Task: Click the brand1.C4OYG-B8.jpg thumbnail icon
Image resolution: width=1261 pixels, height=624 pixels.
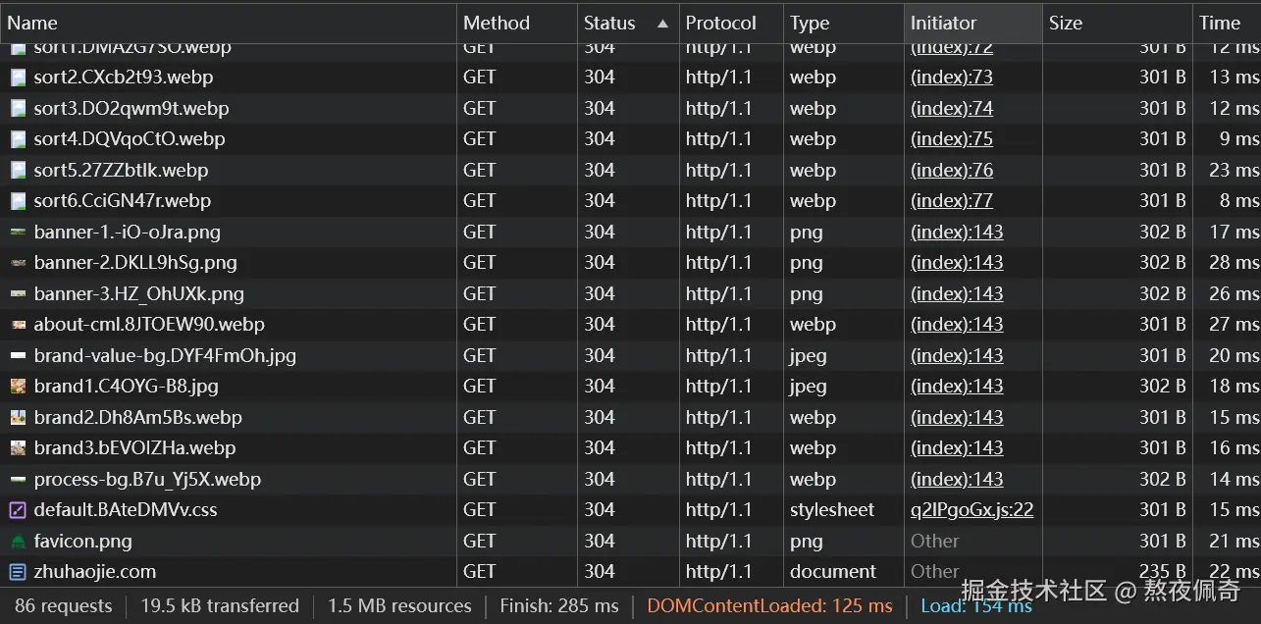Action: (x=18, y=387)
